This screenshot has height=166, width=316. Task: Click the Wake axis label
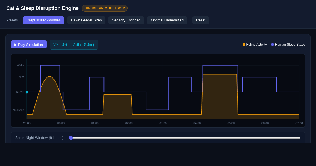click(21, 65)
